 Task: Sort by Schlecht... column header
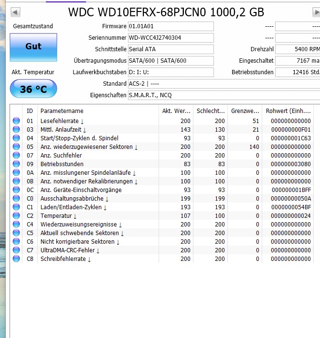[x=211, y=111]
